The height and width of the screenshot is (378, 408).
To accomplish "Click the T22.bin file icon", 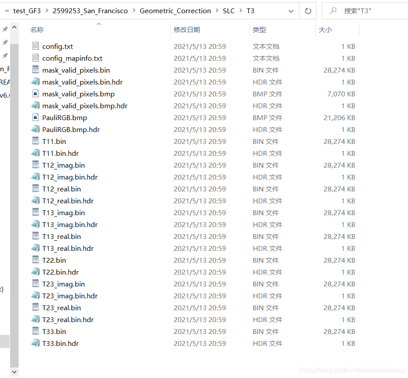I will 36,260.
